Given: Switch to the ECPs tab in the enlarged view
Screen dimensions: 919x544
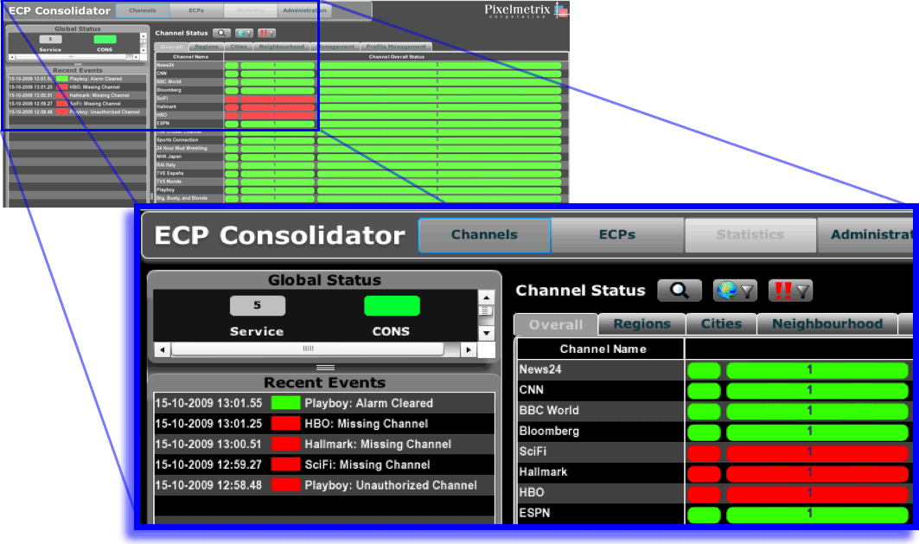Looking at the screenshot, I should pyautogui.click(x=617, y=235).
